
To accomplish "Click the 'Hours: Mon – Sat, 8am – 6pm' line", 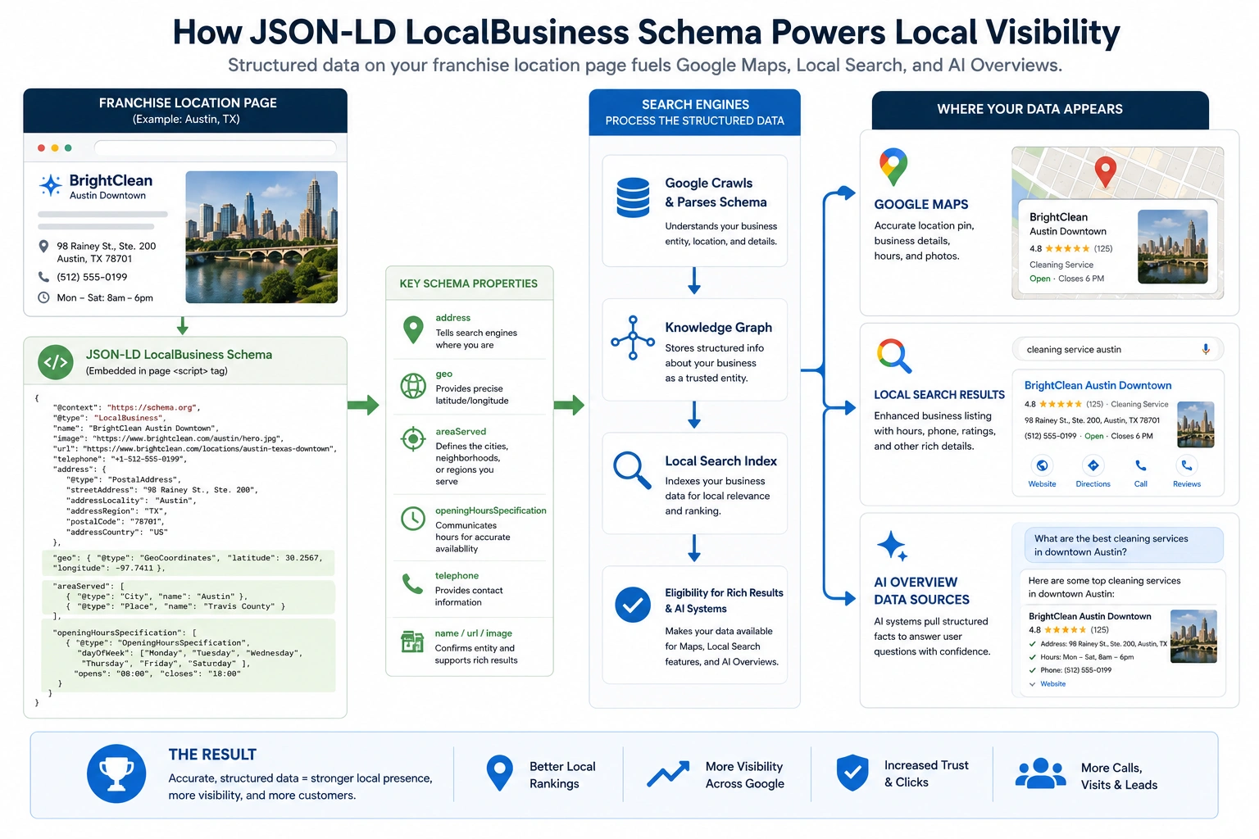I will tap(1086, 657).
